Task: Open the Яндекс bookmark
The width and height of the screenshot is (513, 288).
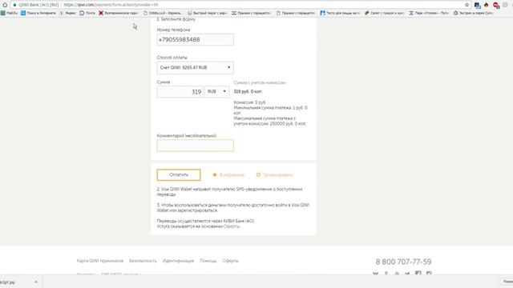Action: (67, 13)
